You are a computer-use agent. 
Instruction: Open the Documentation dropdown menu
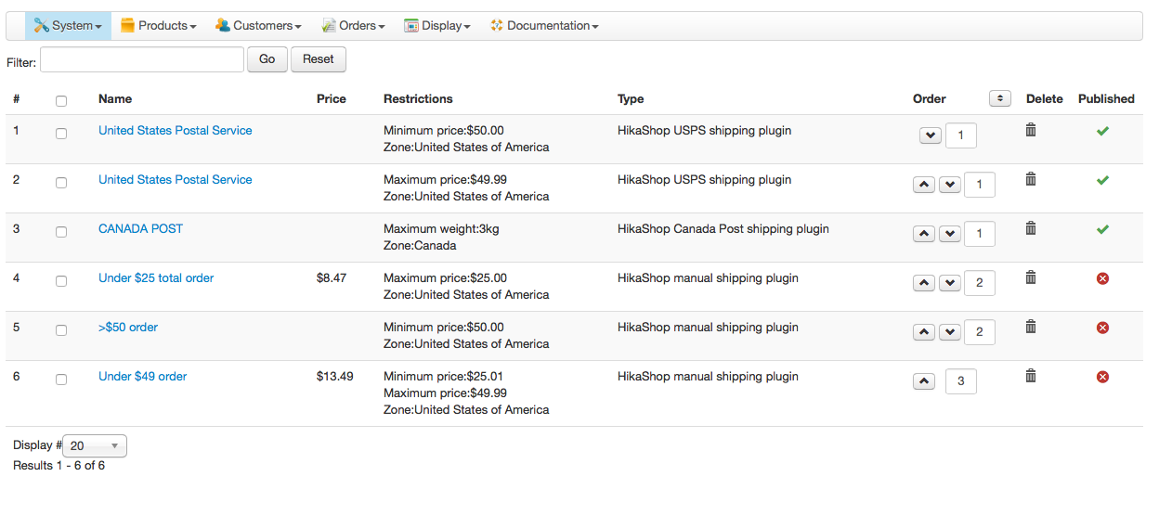[544, 26]
